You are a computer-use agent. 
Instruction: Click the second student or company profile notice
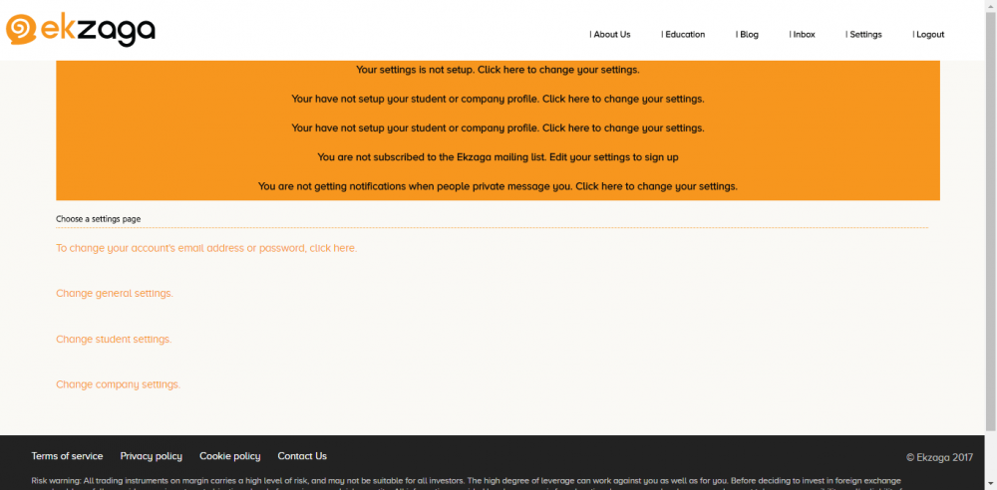coord(498,128)
